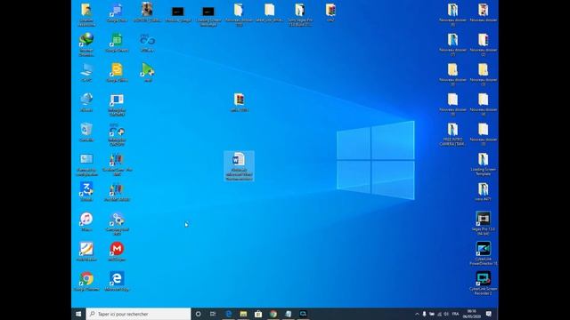Launch Chrome from the taskbar
Screen dimensions: 570x320
pos(273,314)
